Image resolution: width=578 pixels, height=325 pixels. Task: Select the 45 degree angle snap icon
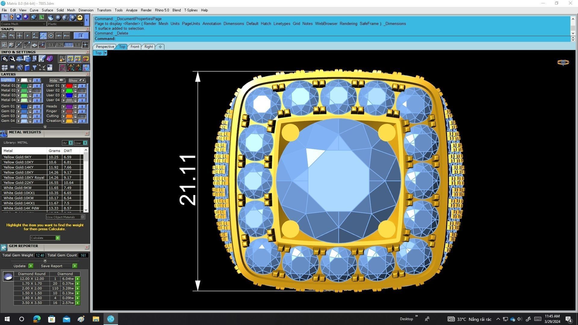coord(27,45)
